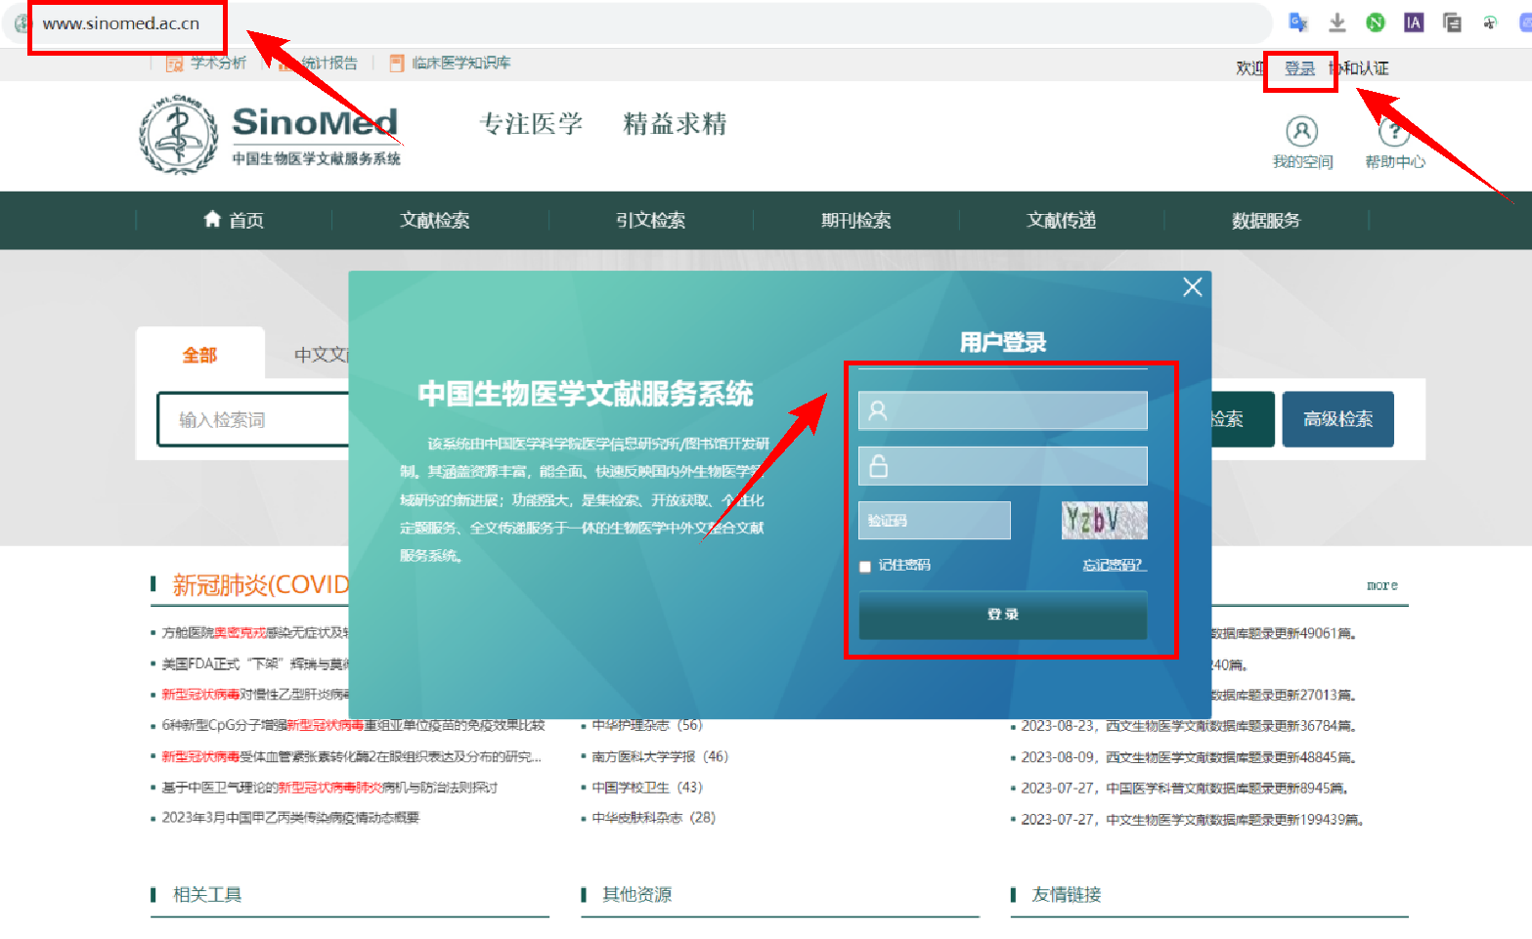Click the SinoMed logo emblem

point(178,135)
